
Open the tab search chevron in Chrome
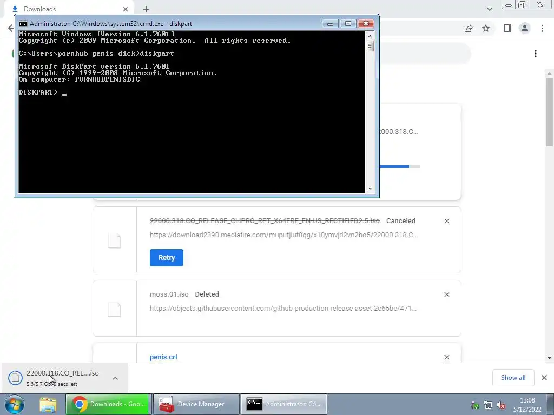(x=489, y=9)
